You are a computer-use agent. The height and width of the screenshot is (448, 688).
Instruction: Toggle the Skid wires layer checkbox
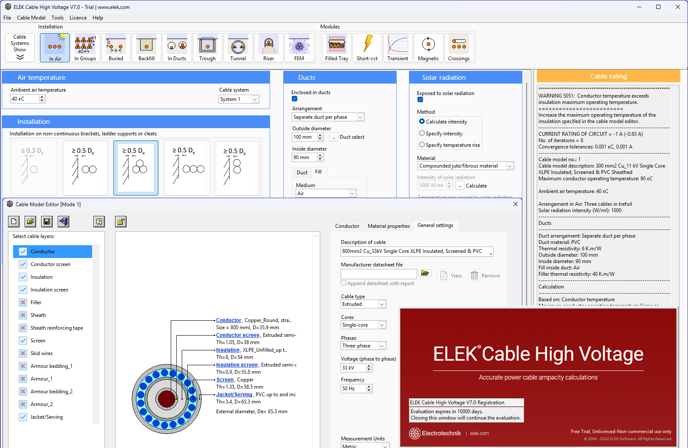coord(23,353)
